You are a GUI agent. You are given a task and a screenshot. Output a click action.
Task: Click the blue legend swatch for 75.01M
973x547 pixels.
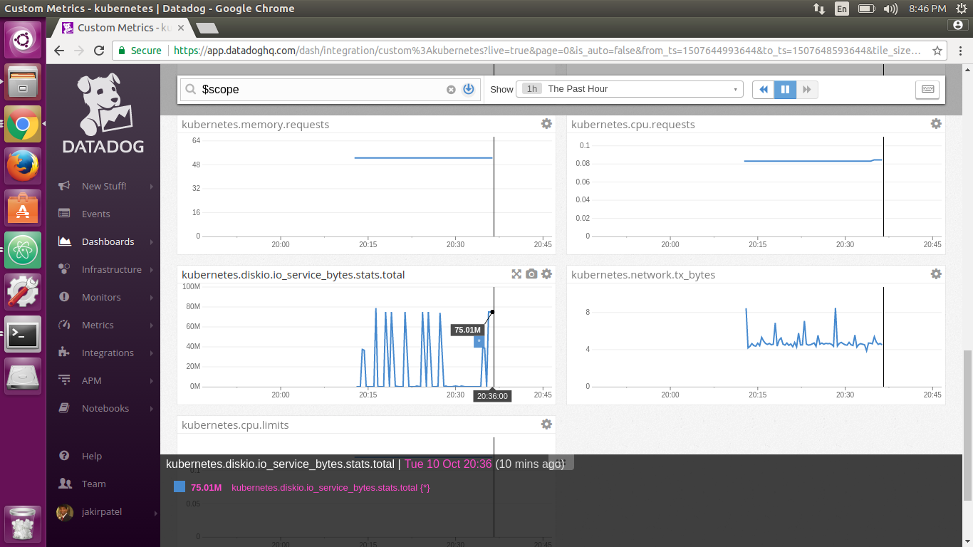pyautogui.click(x=179, y=487)
